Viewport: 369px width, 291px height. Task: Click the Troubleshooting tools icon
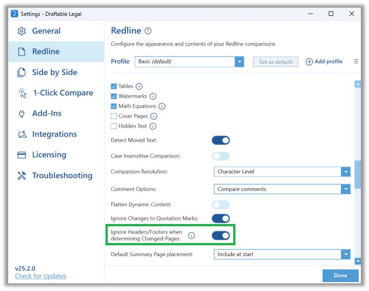[22, 176]
